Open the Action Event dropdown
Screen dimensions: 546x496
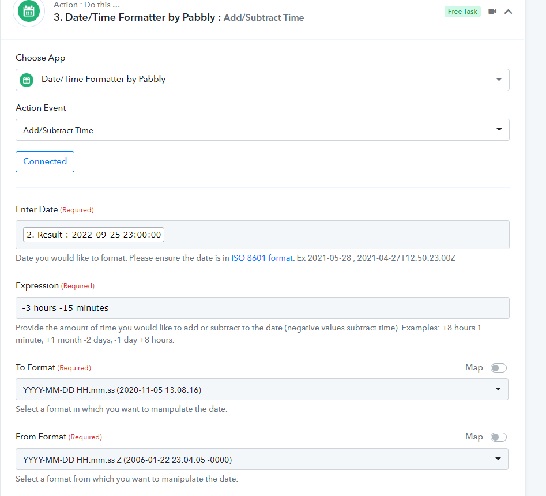[x=262, y=130]
